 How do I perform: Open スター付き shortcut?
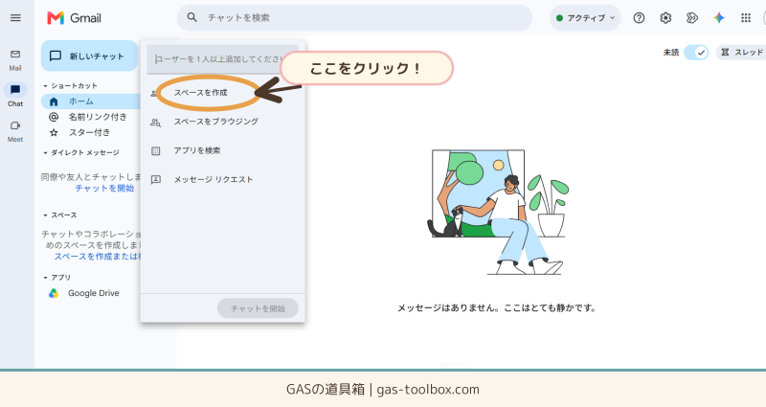(x=91, y=132)
